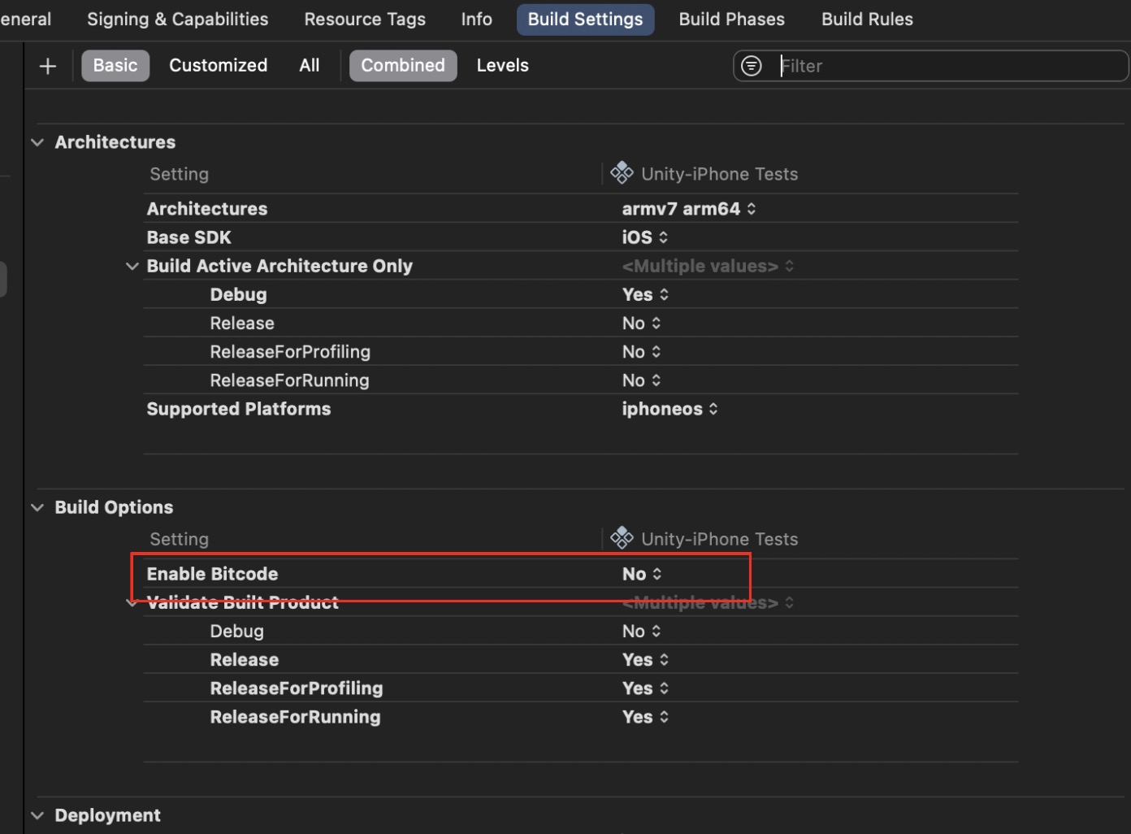This screenshot has width=1131, height=834.
Task: Click the filter icon beside the search field
Action: 751,65
